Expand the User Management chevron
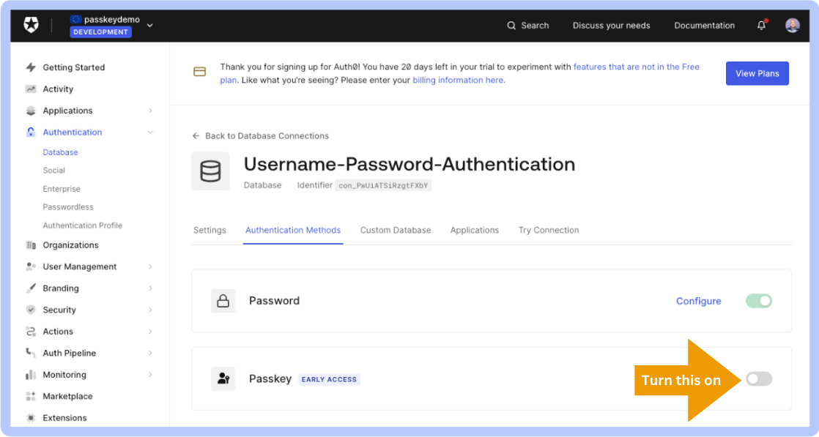This screenshot has height=437, width=819. (x=150, y=266)
